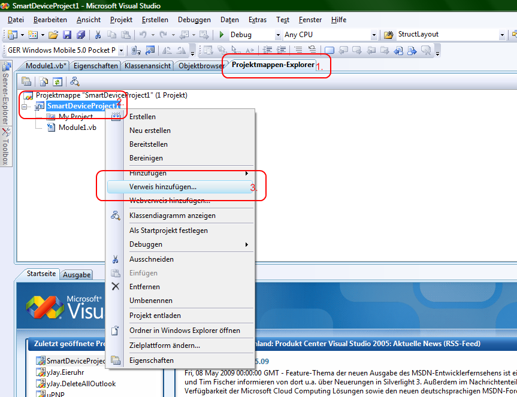Click the Save All icon
The height and width of the screenshot is (397, 517).
pos(81,35)
